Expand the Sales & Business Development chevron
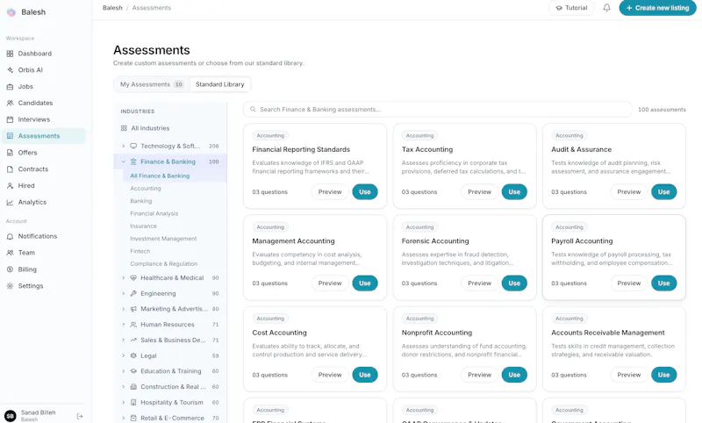The width and height of the screenshot is (702, 423). [124, 341]
